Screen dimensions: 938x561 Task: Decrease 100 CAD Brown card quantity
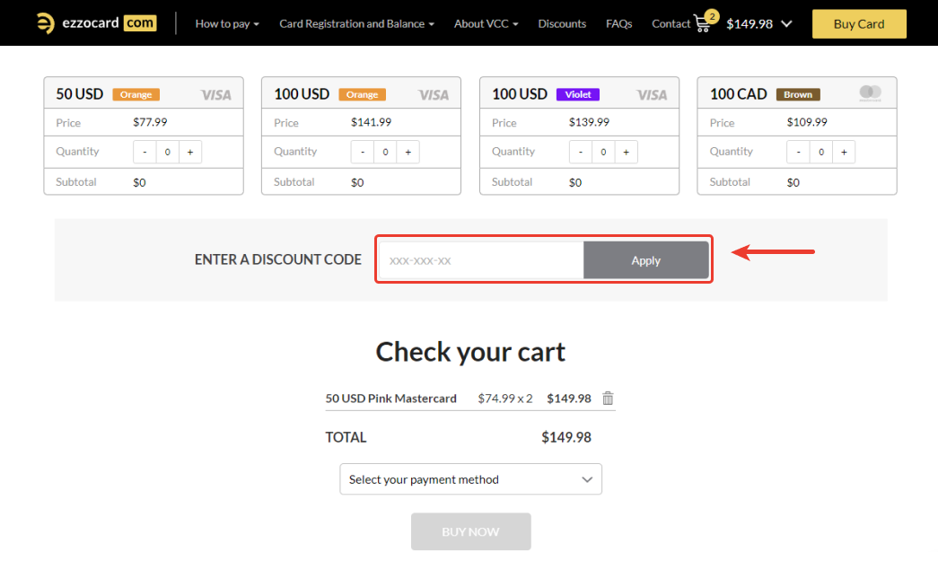click(799, 153)
